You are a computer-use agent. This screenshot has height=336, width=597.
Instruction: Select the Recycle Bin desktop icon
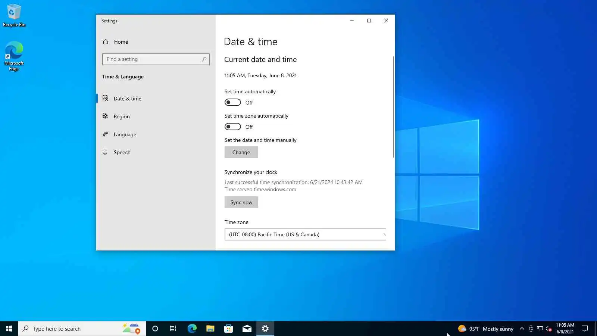coord(14,16)
